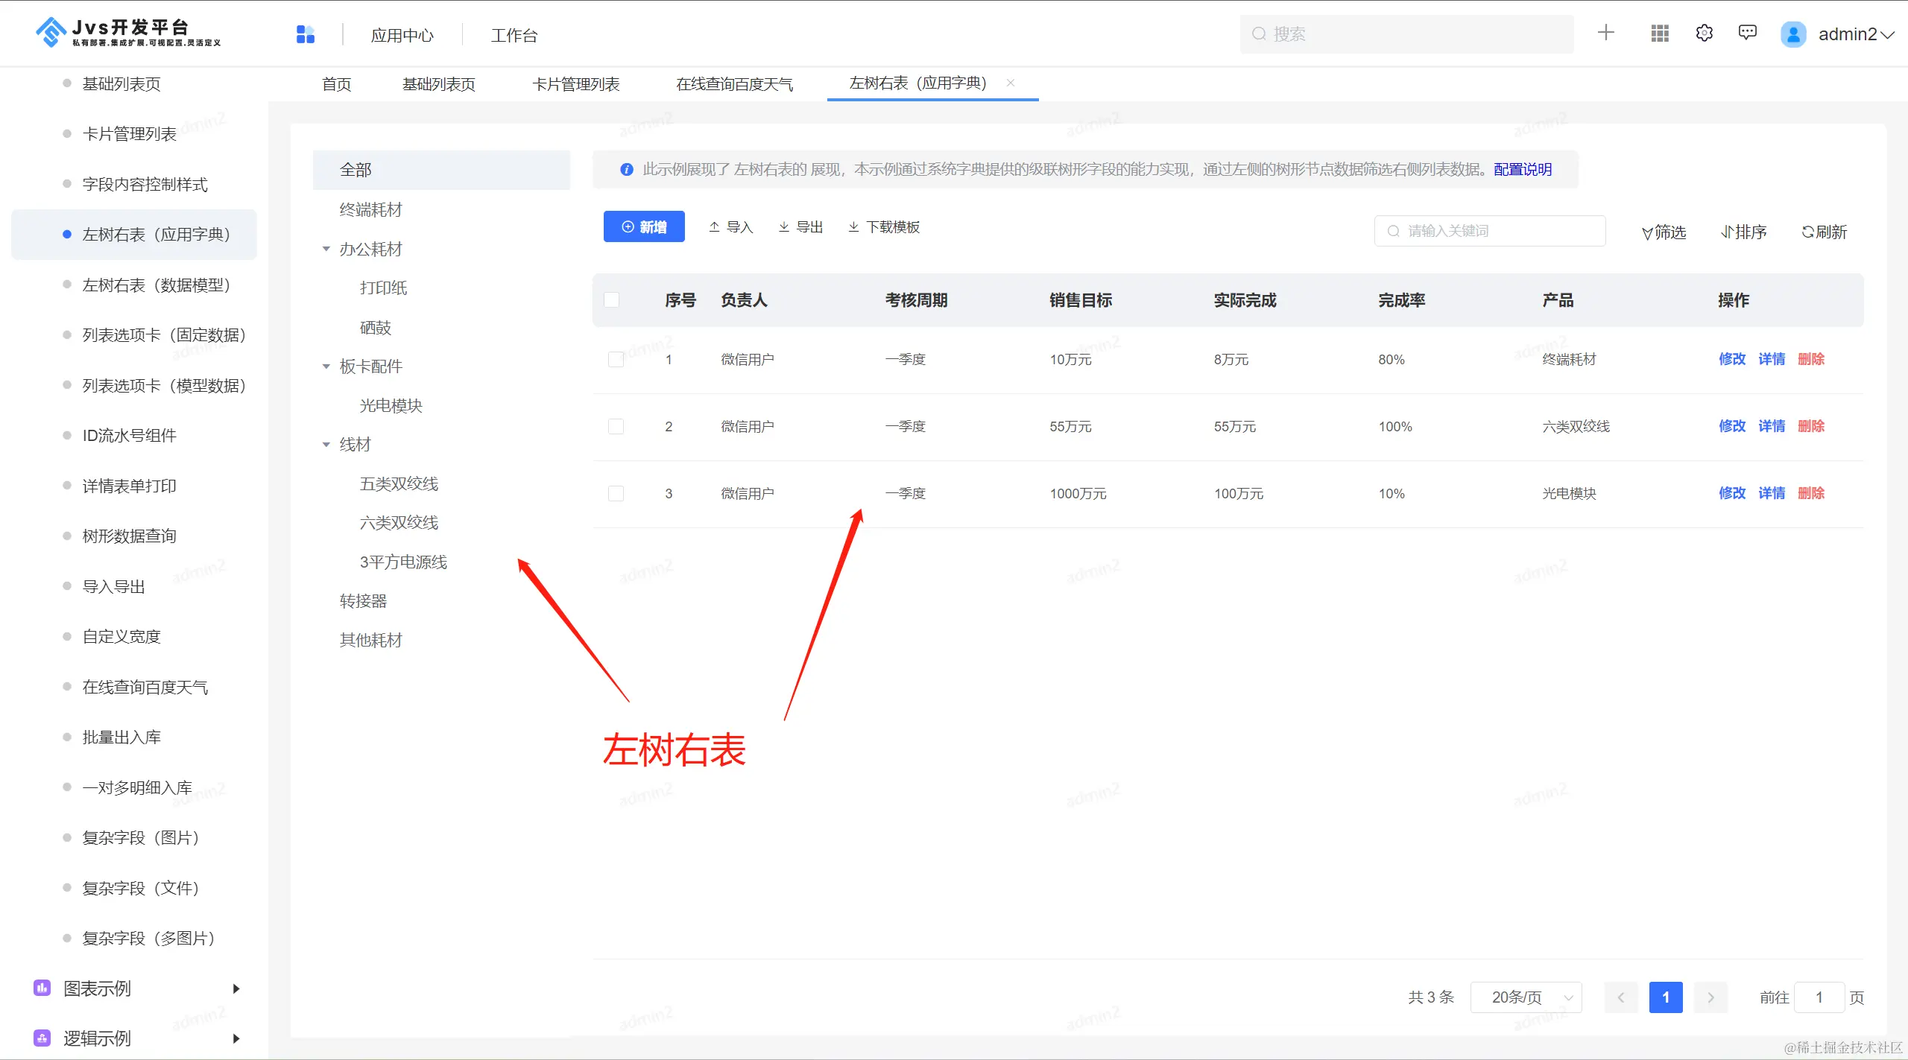
Task: Click the 刷新 refresh icon button
Action: click(1824, 232)
